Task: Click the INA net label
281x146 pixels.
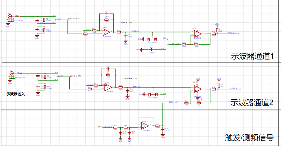Action: click(x=16, y=16)
